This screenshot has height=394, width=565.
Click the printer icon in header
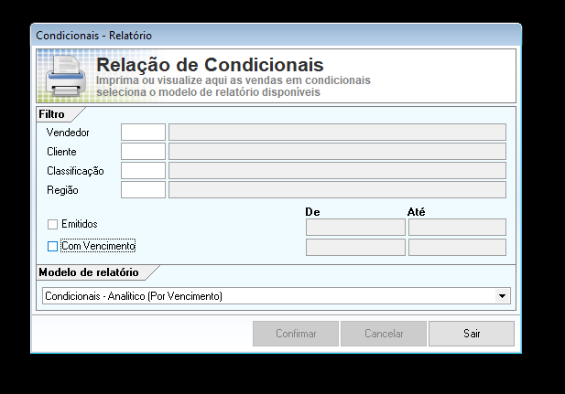tap(66, 75)
